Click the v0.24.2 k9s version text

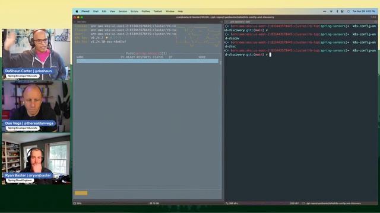pos(97,38)
